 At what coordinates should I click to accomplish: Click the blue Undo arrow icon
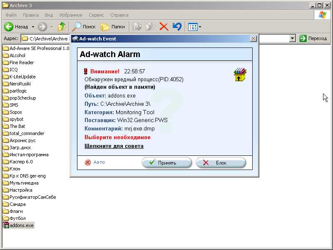(x=177, y=27)
